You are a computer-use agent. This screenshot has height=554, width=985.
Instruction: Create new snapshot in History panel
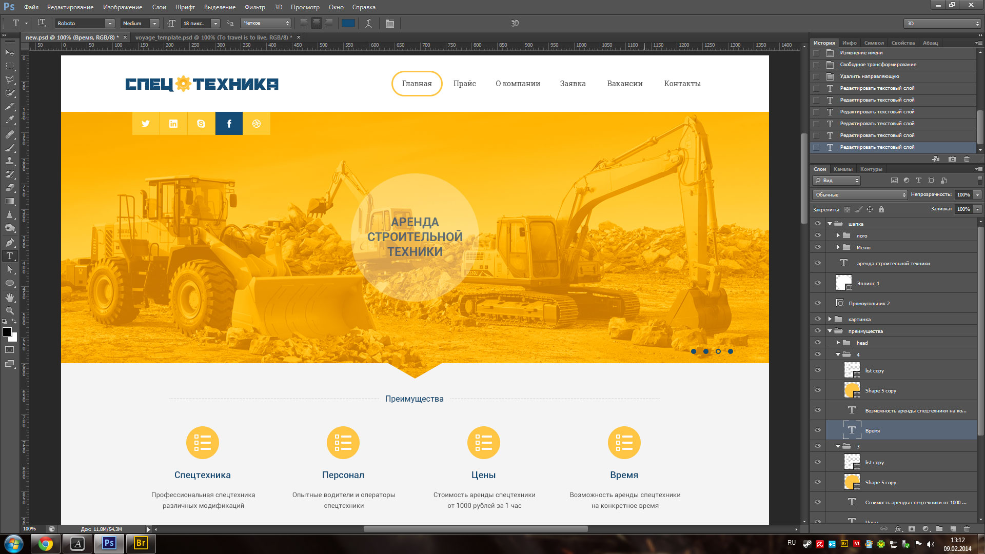(952, 159)
